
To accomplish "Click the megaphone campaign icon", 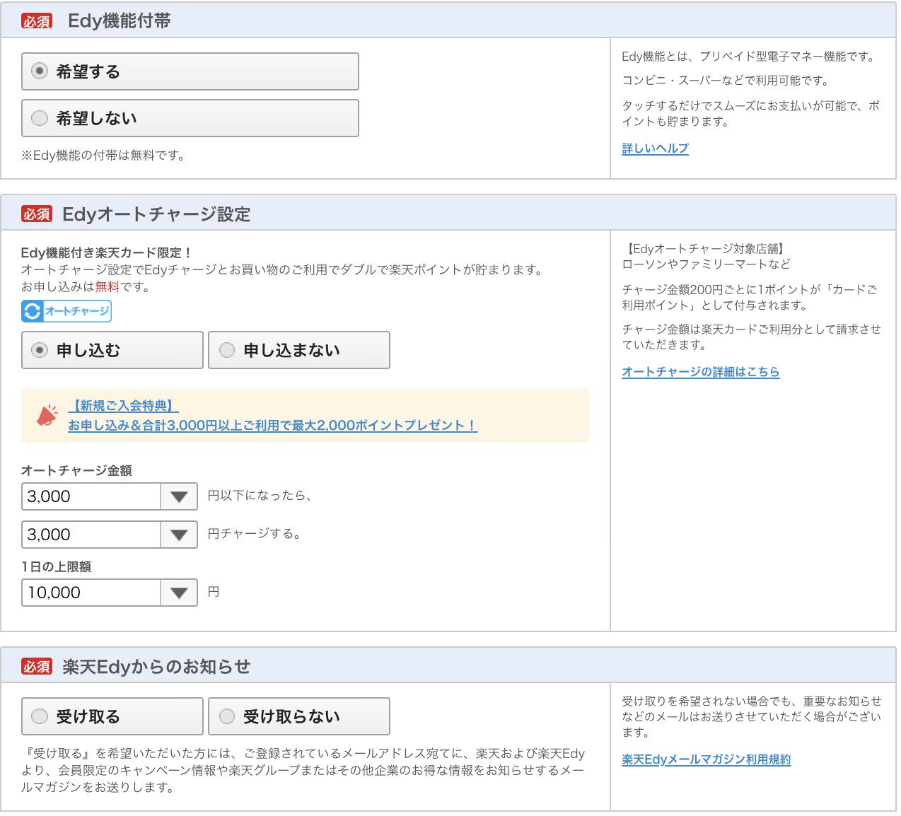I will [x=45, y=416].
